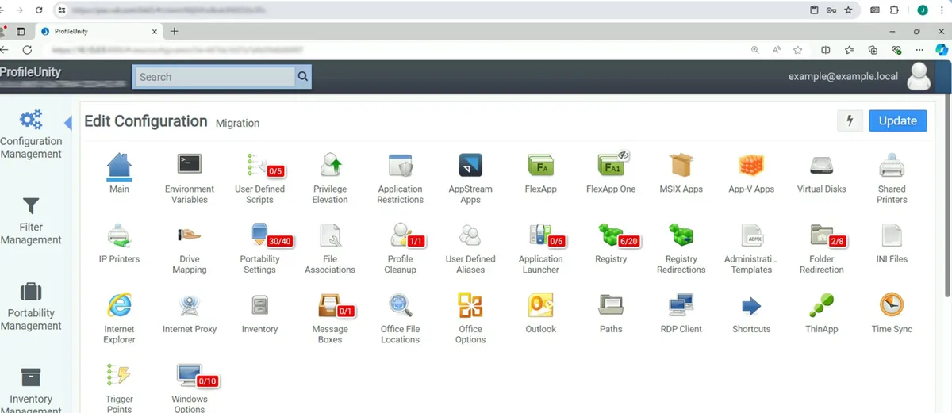This screenshot has width=952, height=413.
Task: Open the FlexApp module
Action: click(540, 174)
